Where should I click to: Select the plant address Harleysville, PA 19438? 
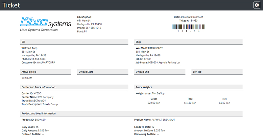[89, 24]
